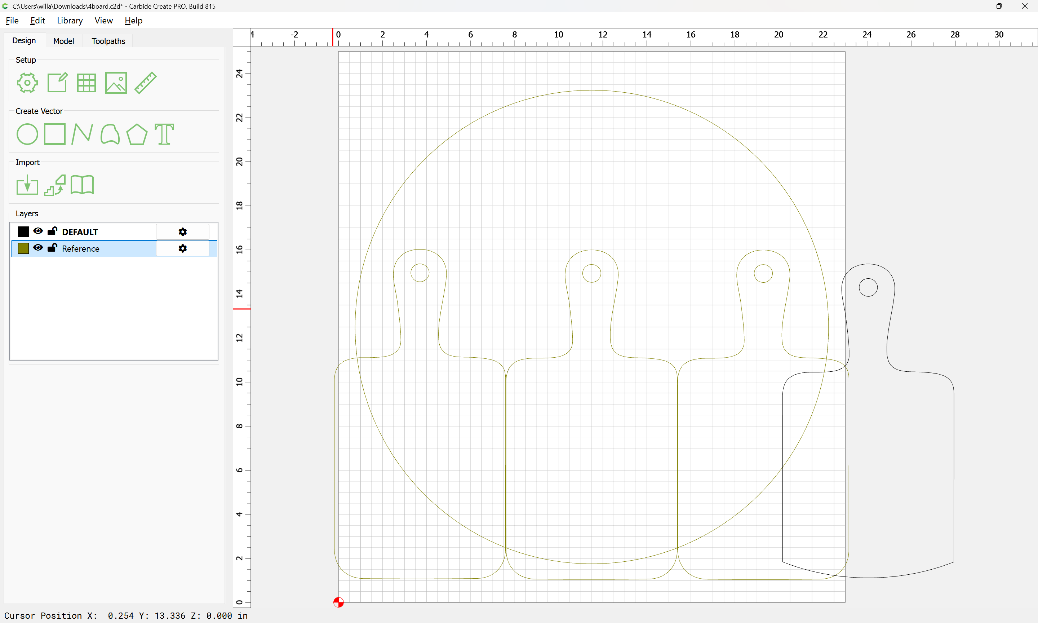Open the design library book icon
This screenshot has width=1038, height=623.
tap(82, 185)
